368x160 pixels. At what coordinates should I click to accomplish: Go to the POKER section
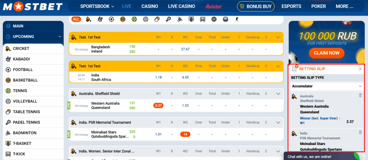point(318,6)
